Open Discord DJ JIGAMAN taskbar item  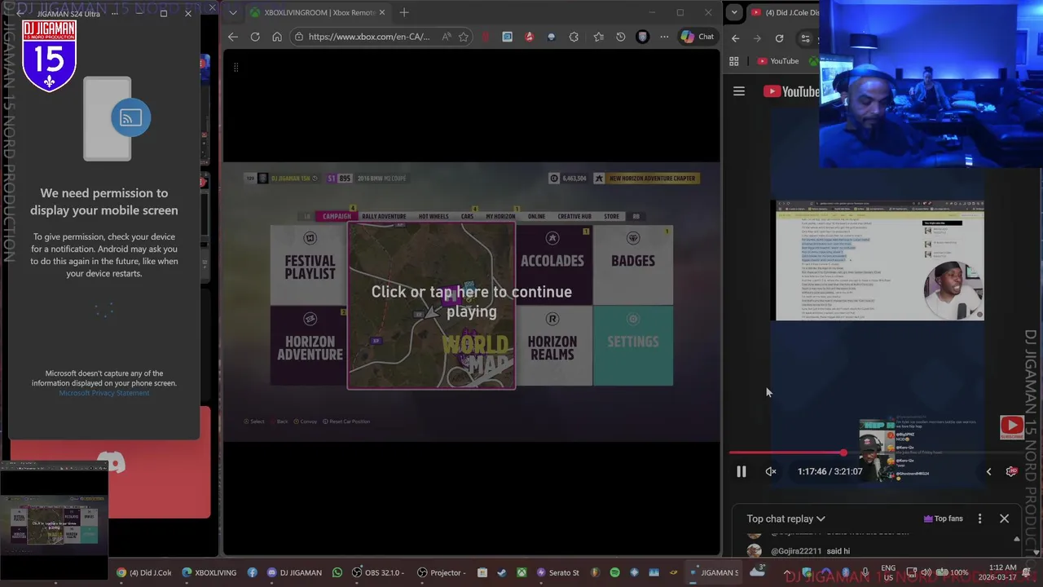[295, 572]
